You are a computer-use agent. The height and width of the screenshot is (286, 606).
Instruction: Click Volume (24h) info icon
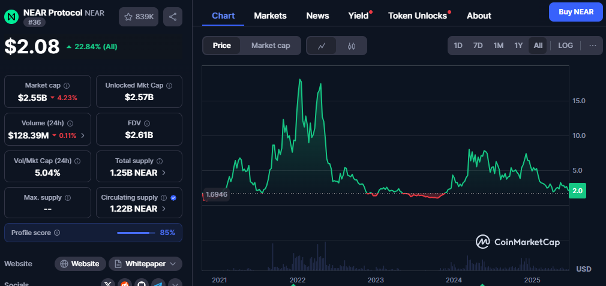pos(70,123)
